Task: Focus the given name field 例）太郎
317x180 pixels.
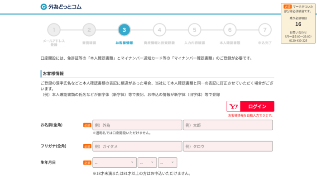Action: 228,125
